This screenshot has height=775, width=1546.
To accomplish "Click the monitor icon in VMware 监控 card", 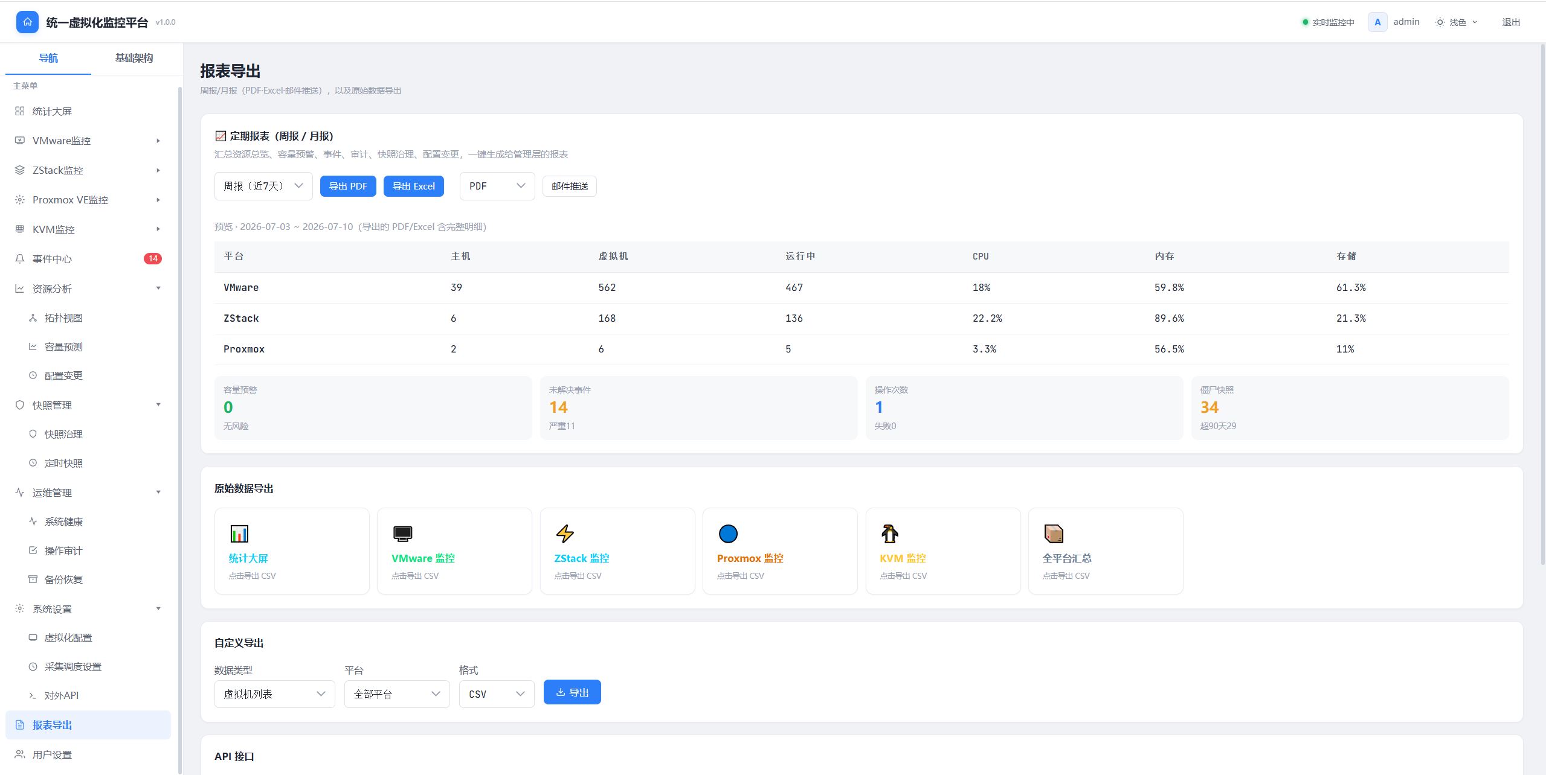I will pos(402,534).
